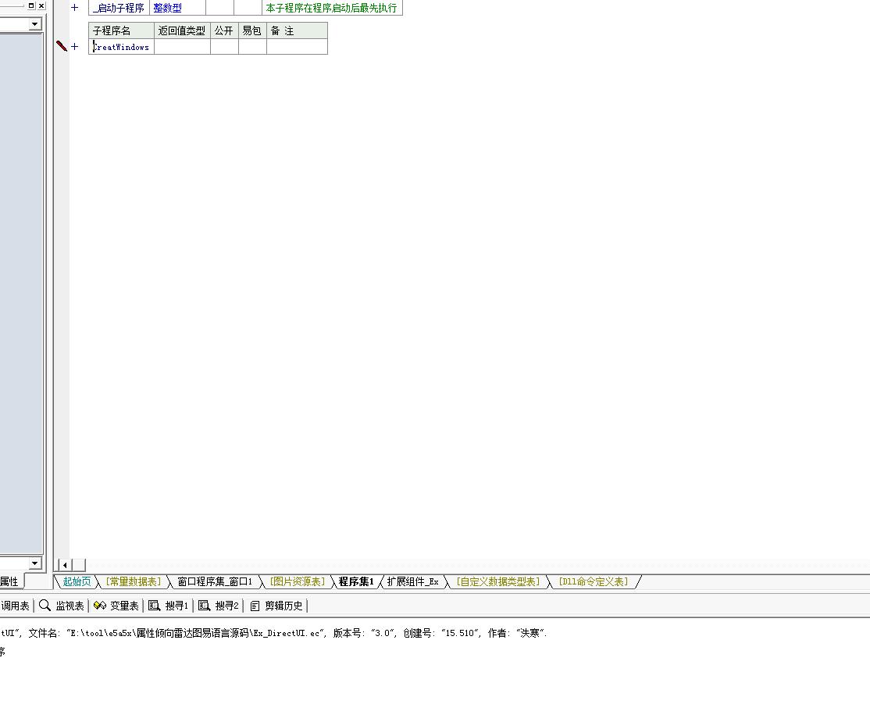Restore the left side panel window

31,5
